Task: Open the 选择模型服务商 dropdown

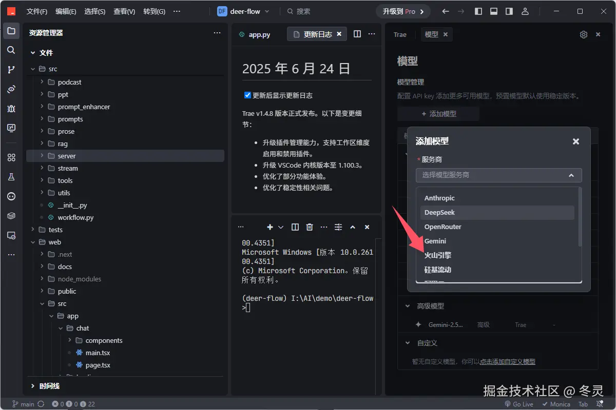Action: tap(499, 175)
